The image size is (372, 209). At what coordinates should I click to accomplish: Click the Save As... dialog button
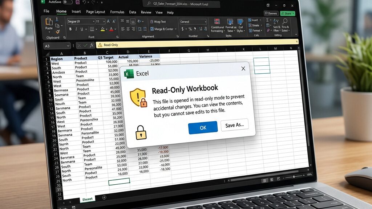point(235,125)
